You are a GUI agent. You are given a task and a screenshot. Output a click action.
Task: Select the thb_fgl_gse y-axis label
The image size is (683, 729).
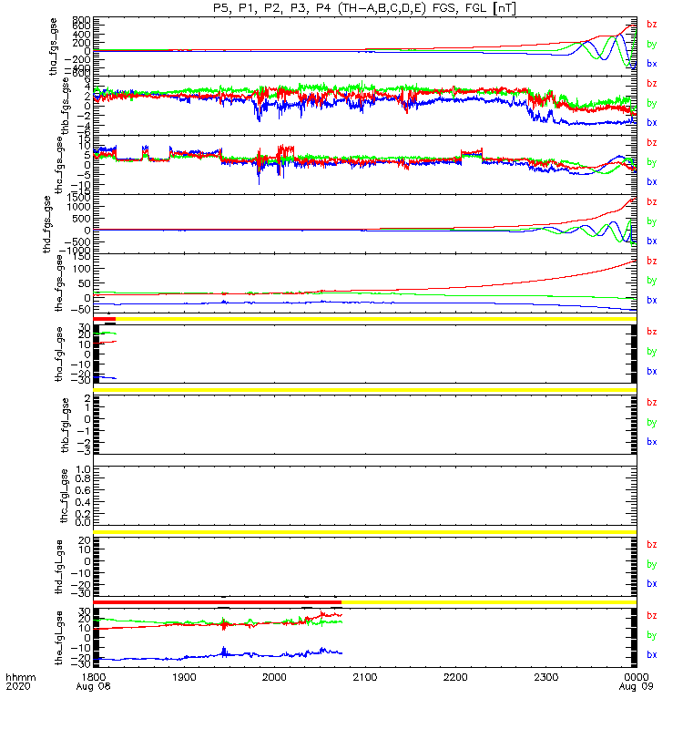coord(65,425)
